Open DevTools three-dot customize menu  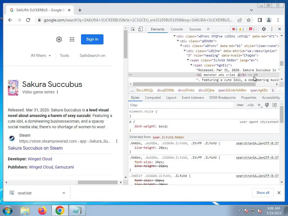(x=272, y=29)
